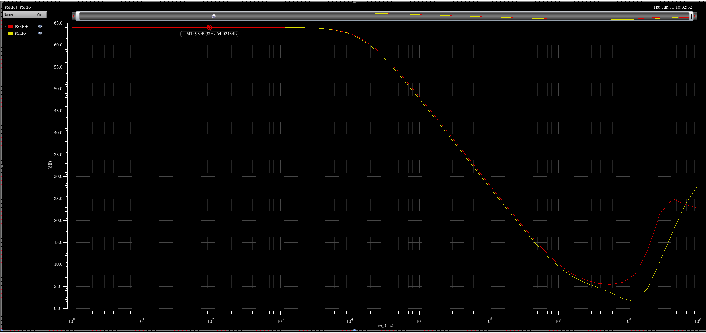Image resolution: width=706 pixels, height=333 pixels.
Task: Click the 'm' marker indicator in the scrollbar
Action: click(214, 16)
